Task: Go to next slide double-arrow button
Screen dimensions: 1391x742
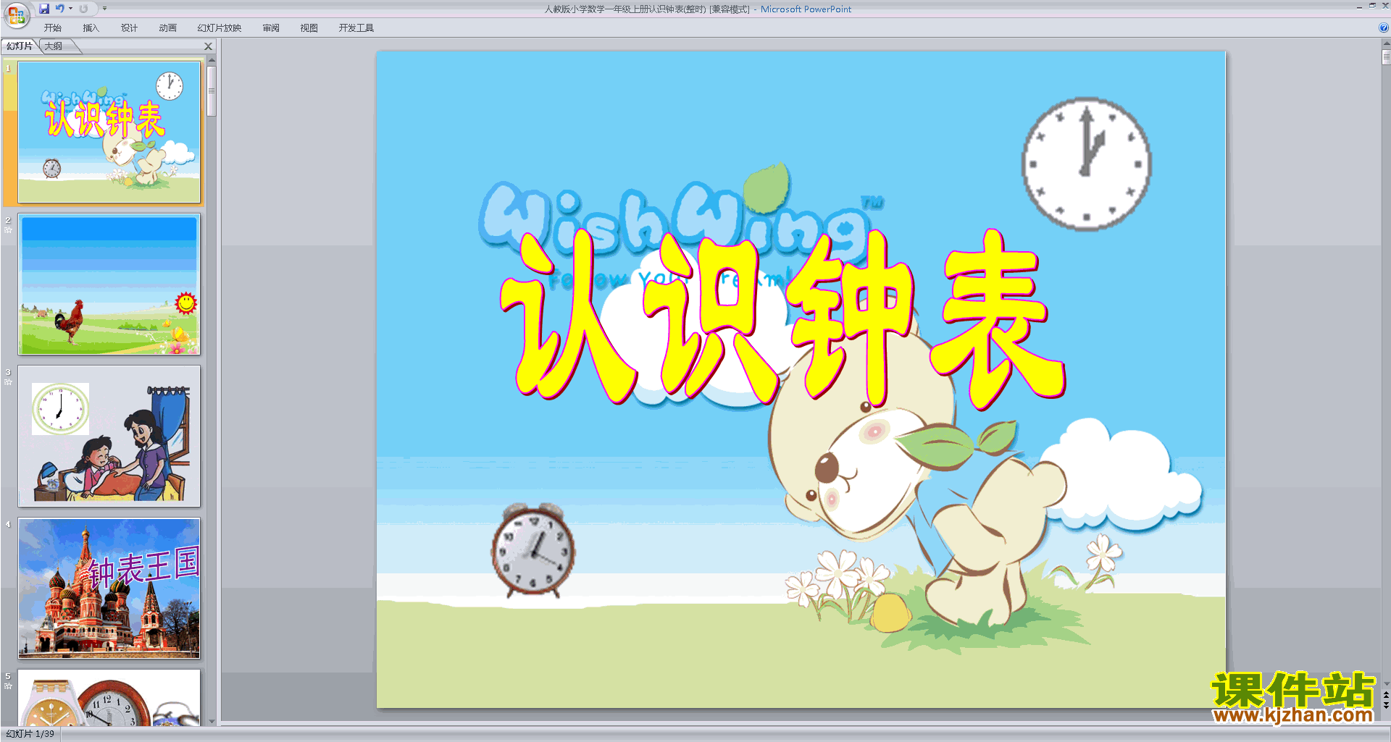Action: coord(1386,705)
